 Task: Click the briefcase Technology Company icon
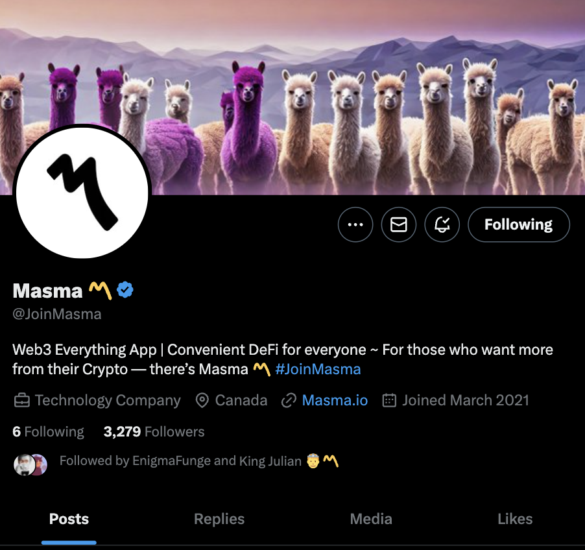click(21, 400)
